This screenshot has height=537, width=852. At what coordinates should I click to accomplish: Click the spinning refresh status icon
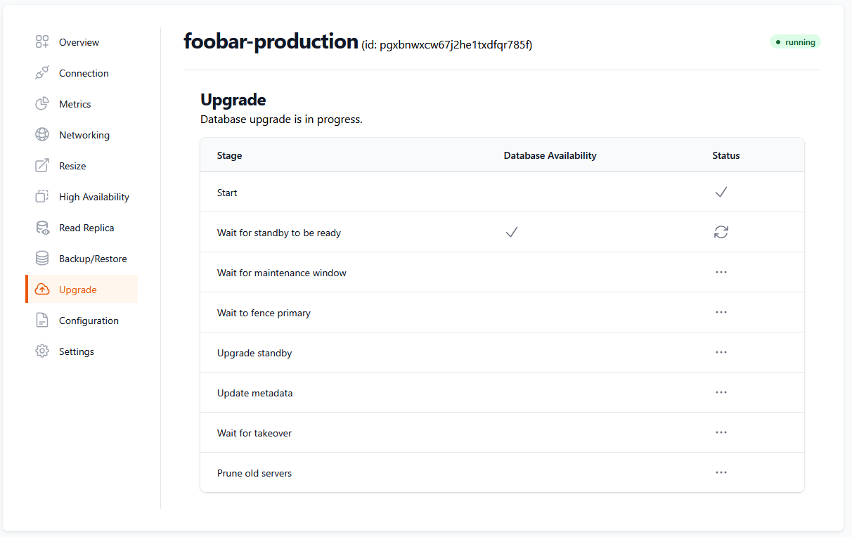[721, 232]
